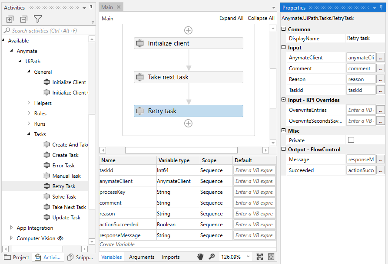The image size is (388, 264).
Task: Open the activities filter funnel icon
Action: click(x=38, y=19)
